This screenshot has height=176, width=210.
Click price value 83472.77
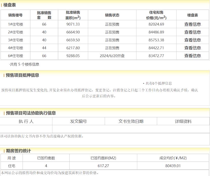[156, 56]
